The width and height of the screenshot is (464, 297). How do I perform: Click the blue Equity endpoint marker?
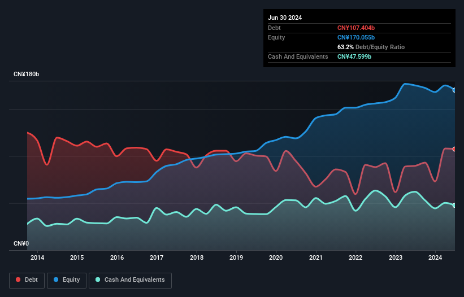click(454, 90)
